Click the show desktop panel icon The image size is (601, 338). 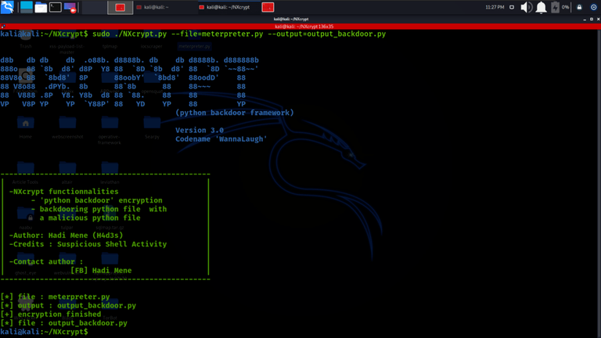click(x=27, y=7)
